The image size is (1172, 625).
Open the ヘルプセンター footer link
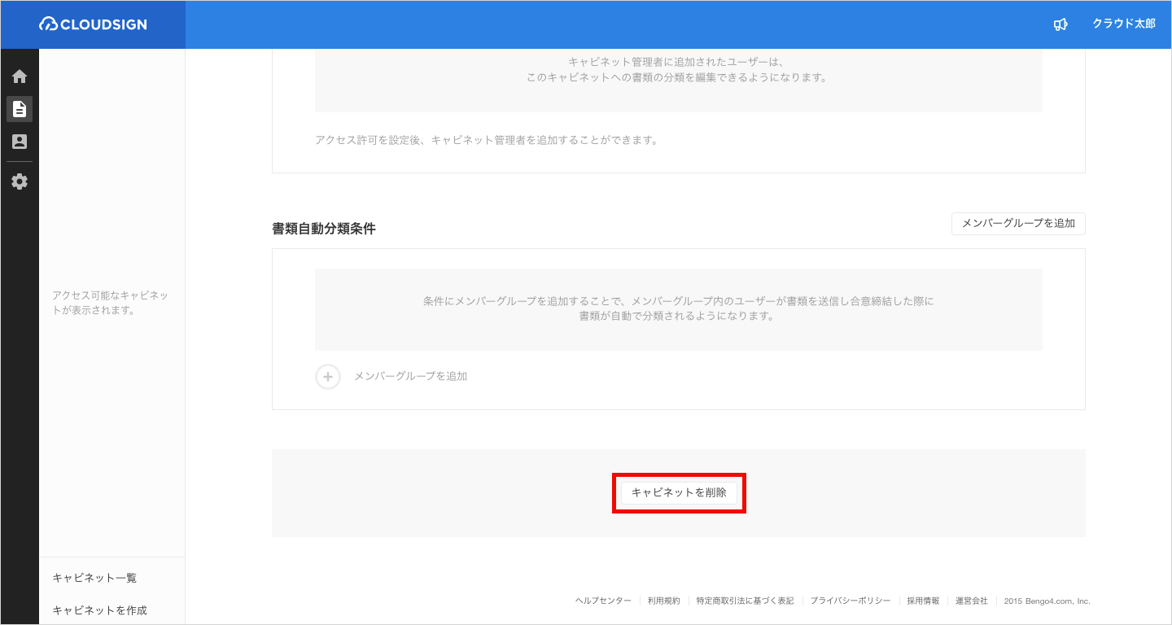click(603, 601)
